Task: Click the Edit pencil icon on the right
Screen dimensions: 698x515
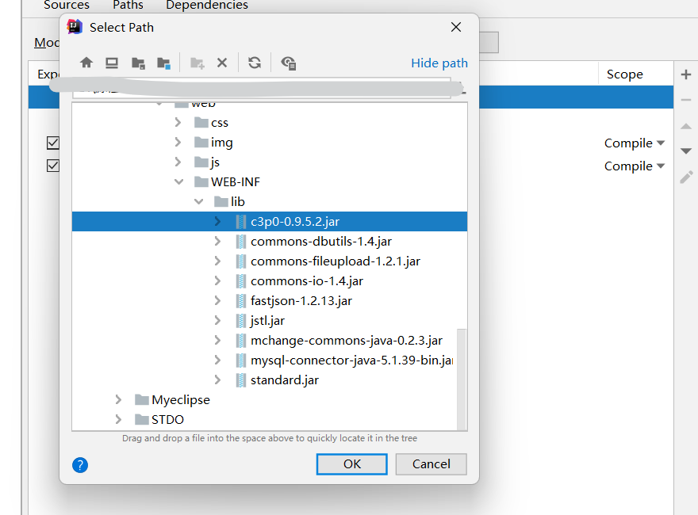Action: (685, 177)
